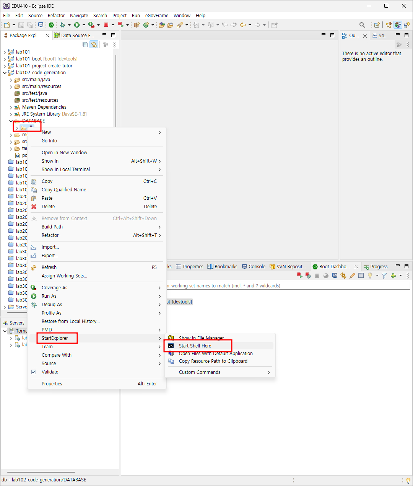Click the lightbulb icon in Boot Dashboard

pyautogui.click(x=370, y=276)
